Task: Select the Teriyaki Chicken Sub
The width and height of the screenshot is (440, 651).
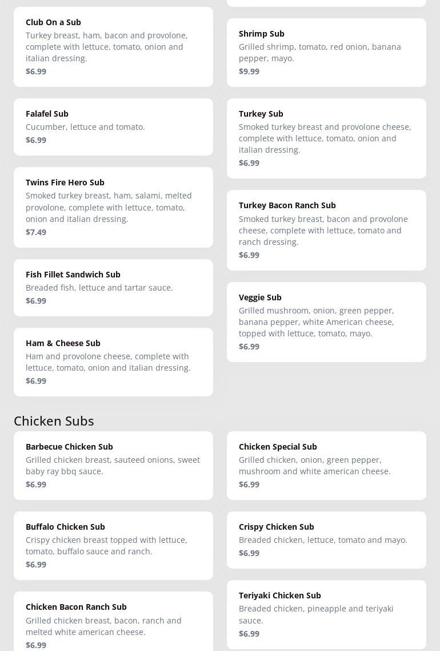Action: [x=326, y=614]
